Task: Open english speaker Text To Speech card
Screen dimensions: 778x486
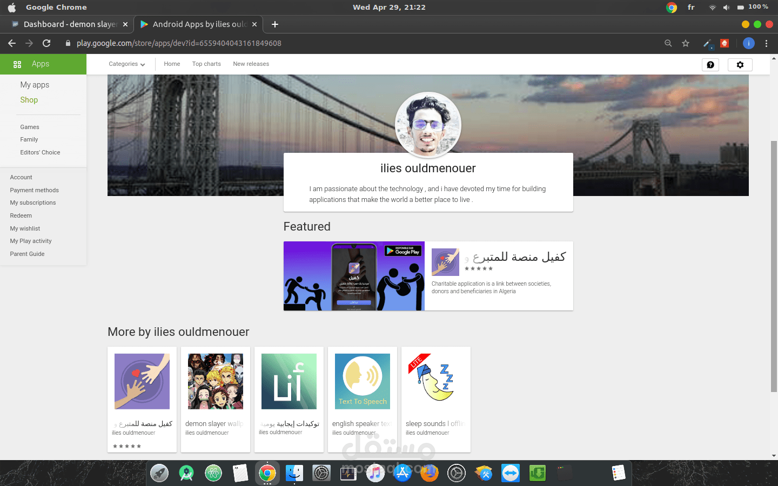Action: (x=363, y=400)
